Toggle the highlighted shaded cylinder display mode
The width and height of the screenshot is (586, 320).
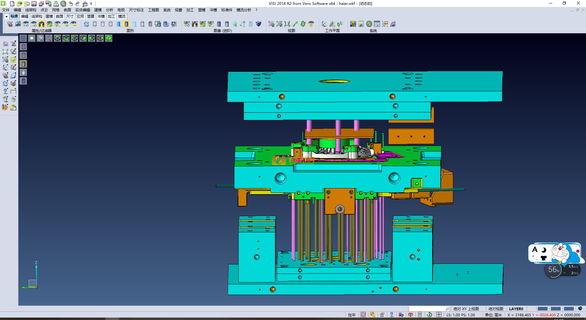pyautogui.click(x=126, y=24)
